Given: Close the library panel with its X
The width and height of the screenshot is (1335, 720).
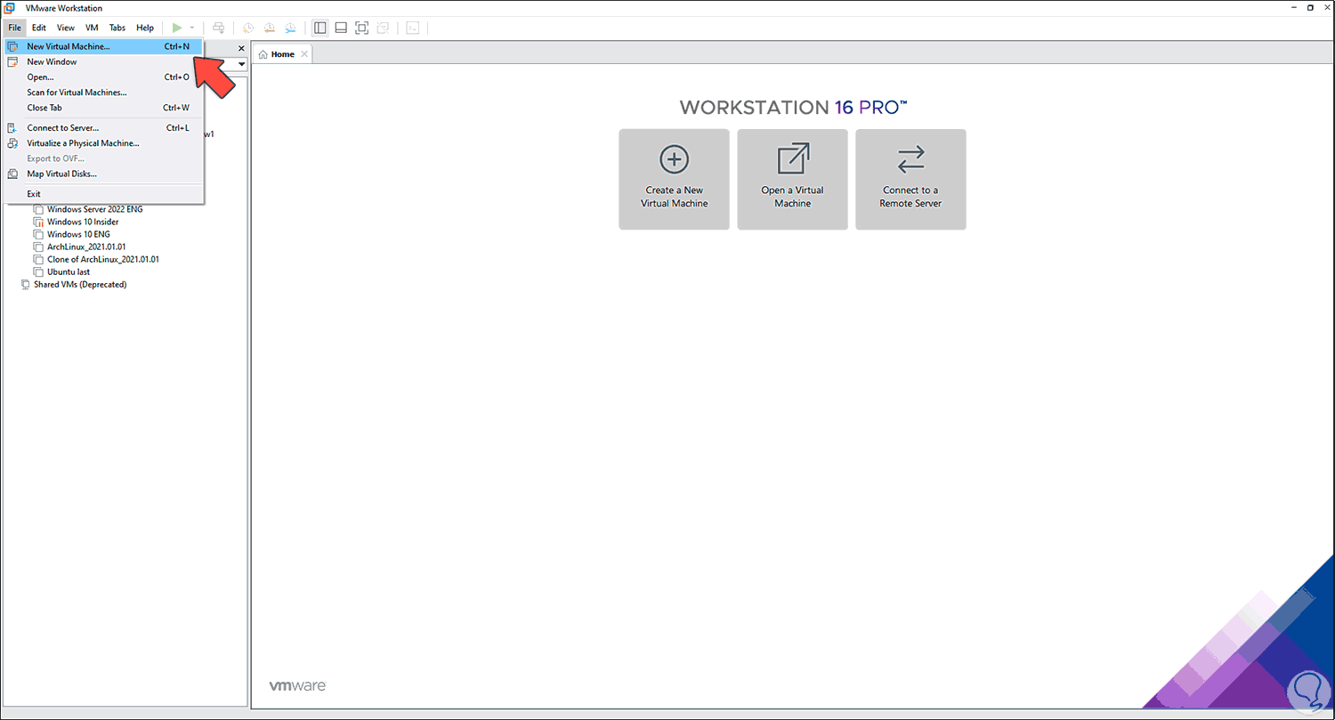Looking at the screenshot, I should [241, 48].
